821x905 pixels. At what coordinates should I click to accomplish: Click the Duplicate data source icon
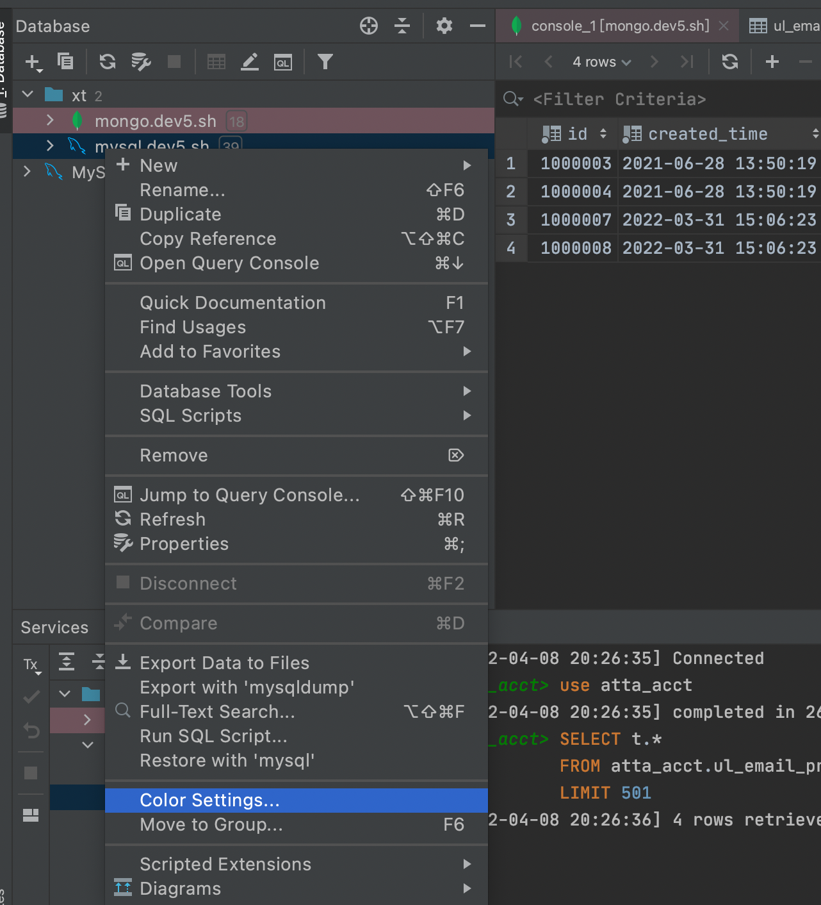65,62
